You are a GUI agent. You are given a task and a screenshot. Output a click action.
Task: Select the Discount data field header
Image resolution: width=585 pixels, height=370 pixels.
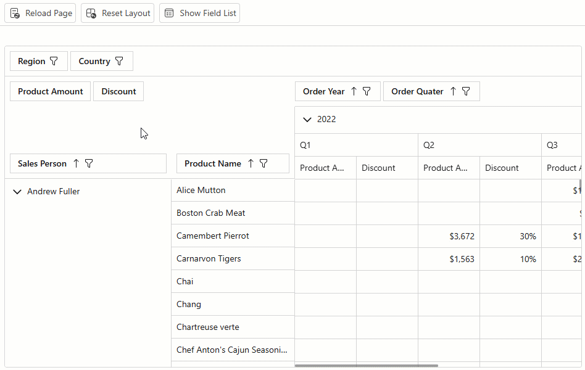pyautogui.click(x=118, y=91)
